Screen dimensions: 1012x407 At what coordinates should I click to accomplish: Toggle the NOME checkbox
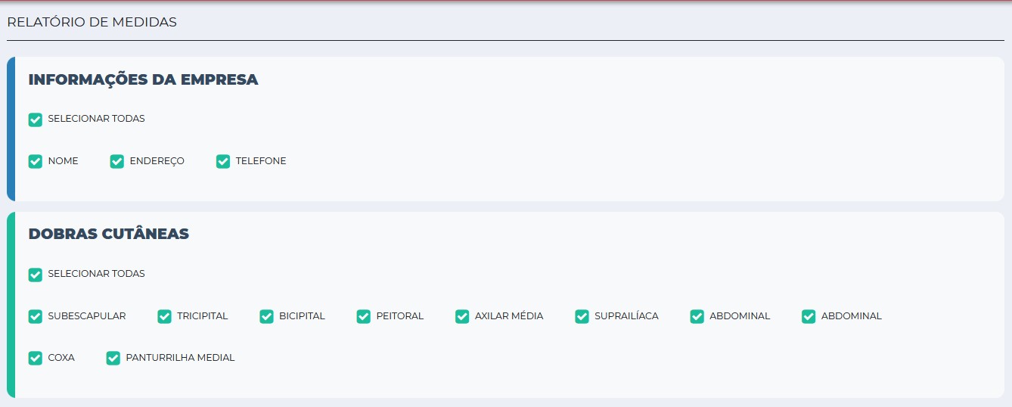click(x=35, y=161)
